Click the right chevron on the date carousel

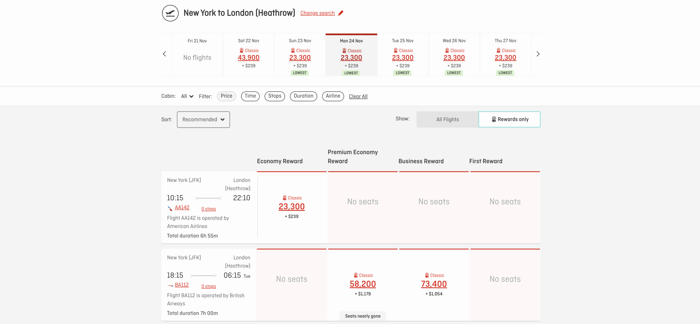(538, 54)
